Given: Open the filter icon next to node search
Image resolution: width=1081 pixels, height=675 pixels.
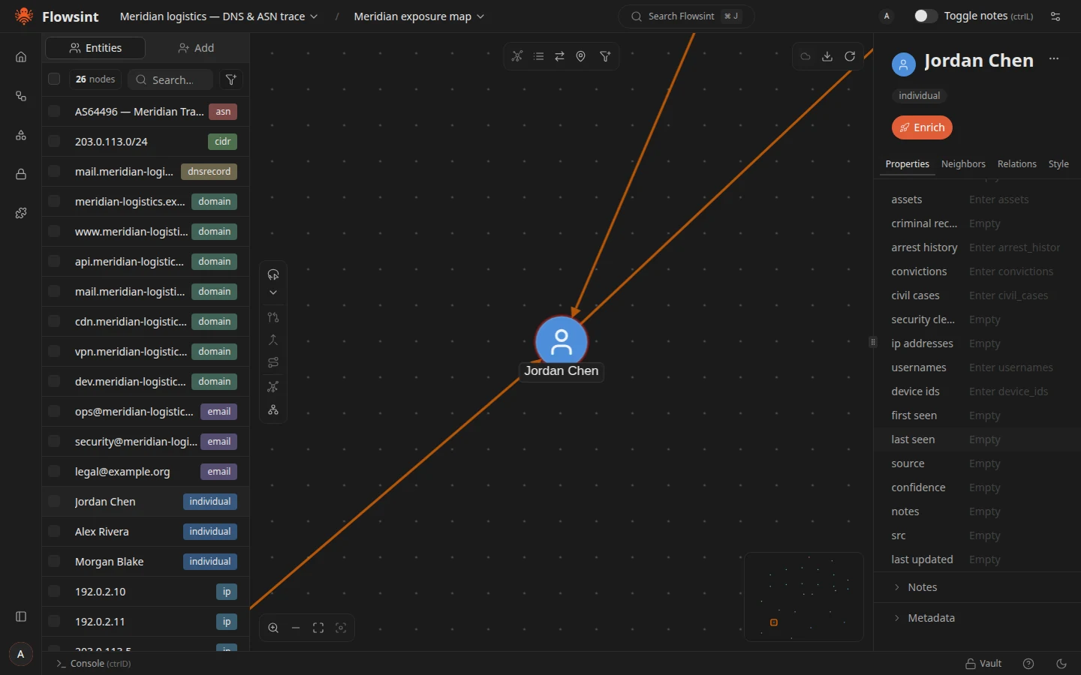Looking at the screenshot, I should tap(231, 79).
